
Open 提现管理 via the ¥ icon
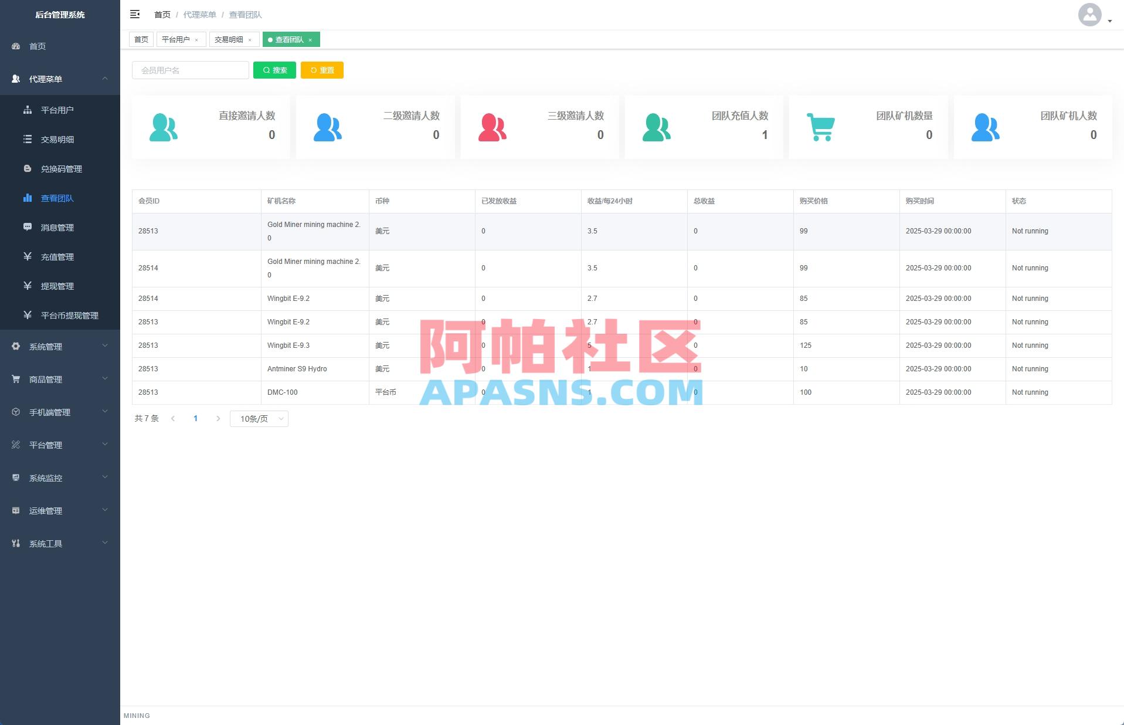click(x=28, y=286)
